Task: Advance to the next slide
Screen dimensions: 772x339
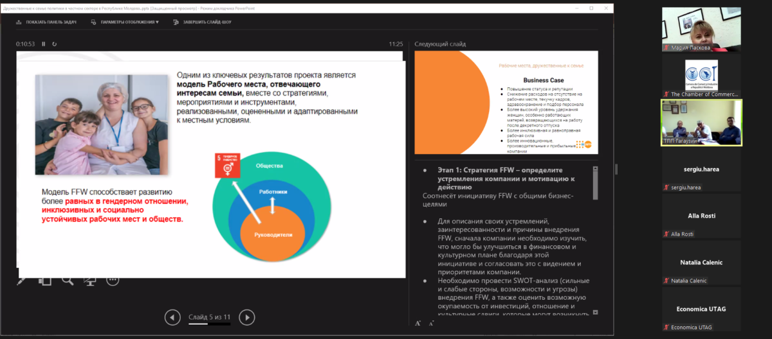Action: tap(247, 317)
